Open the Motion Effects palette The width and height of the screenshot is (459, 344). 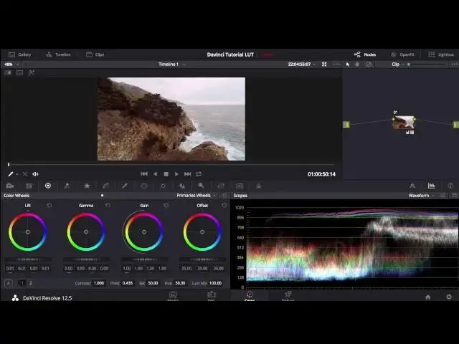[87, 186]
